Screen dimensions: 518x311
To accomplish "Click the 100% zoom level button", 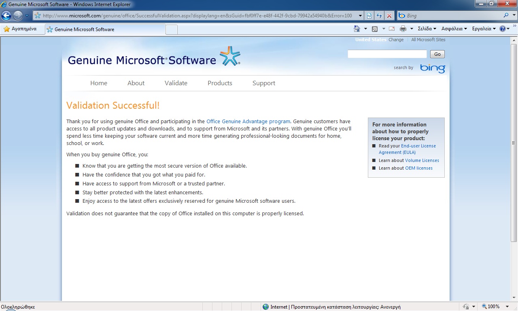I will point(490,307).
